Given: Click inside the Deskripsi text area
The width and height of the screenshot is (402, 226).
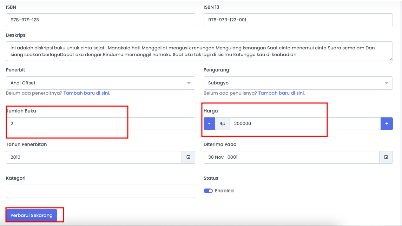Looking at the screenshot, I should [x=199, y=51].
